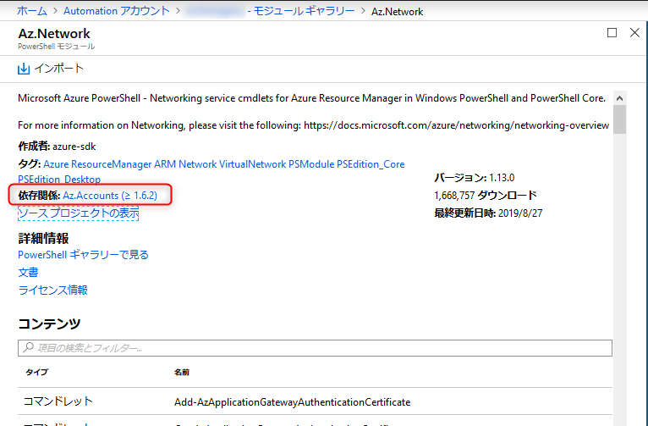
Task: Click the Az.Network blade title
Action: 54,34
